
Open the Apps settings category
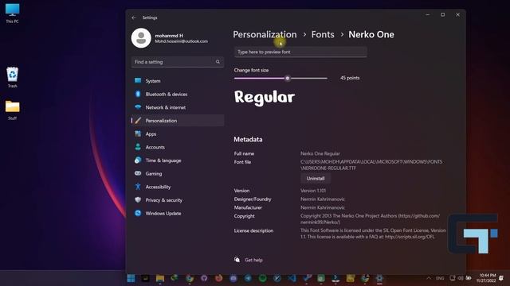pos(178,134)
